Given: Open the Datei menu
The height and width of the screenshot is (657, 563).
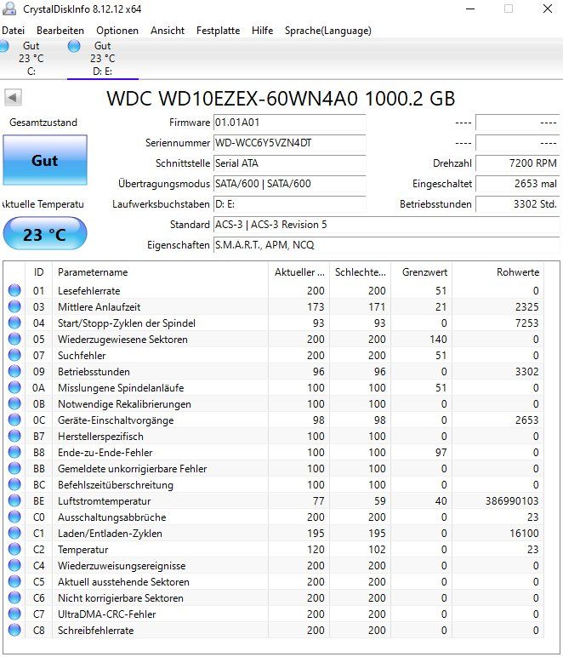Looking at the screenshot, I should tap(13, 31).
